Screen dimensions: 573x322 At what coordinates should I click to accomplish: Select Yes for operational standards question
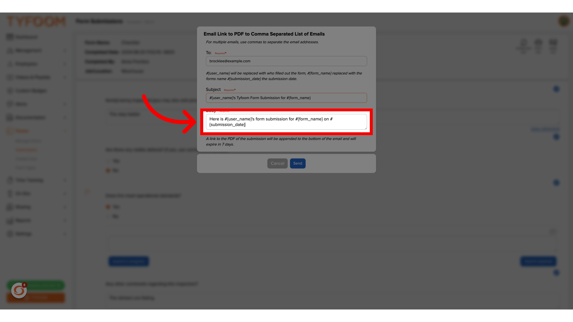pyautogui.click(x=108, y=207)
